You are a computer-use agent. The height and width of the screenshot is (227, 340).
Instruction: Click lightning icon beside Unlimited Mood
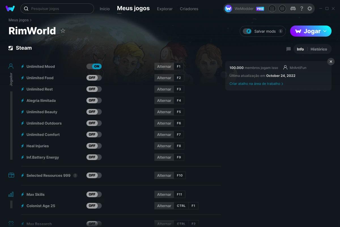[23, 66]
